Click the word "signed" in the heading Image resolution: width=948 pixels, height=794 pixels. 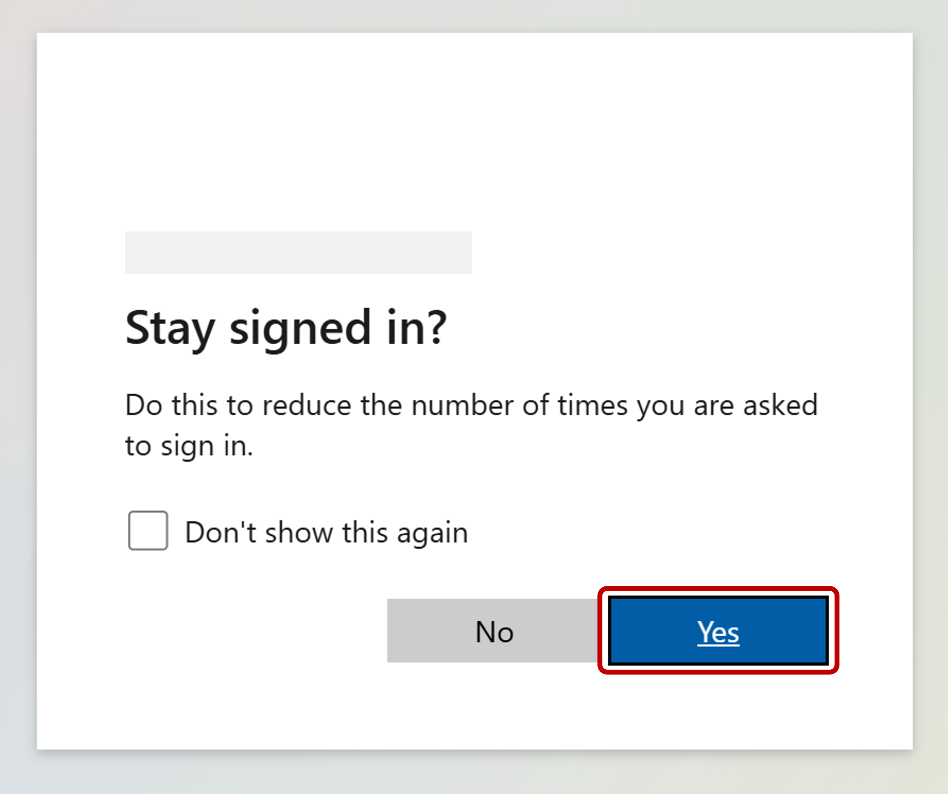(x=300, y=329)
